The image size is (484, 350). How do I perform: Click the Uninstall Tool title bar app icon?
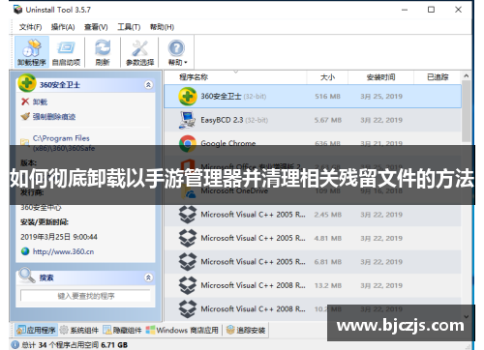(17, 10)
